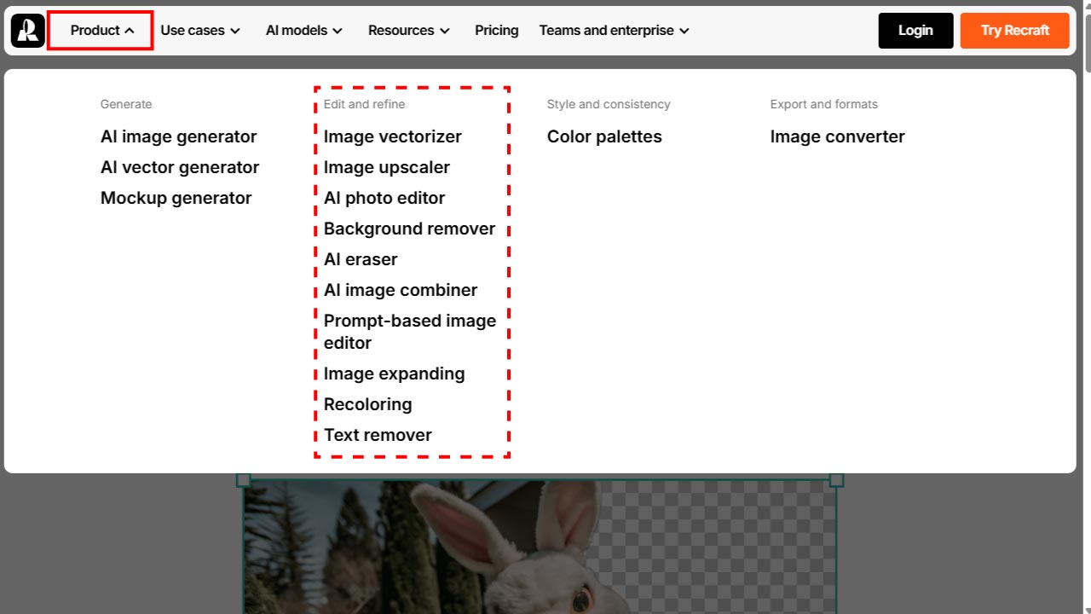This screenshot has width=1091, height=614.
Task: Collapse the Product menu
Action: pos(101,31)
